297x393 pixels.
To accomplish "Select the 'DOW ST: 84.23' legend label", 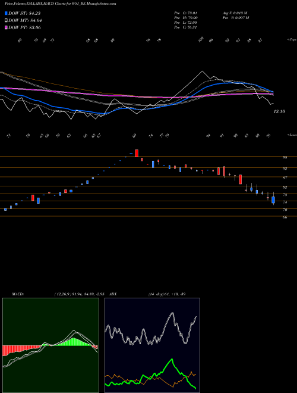I will (x=24, y=14).
